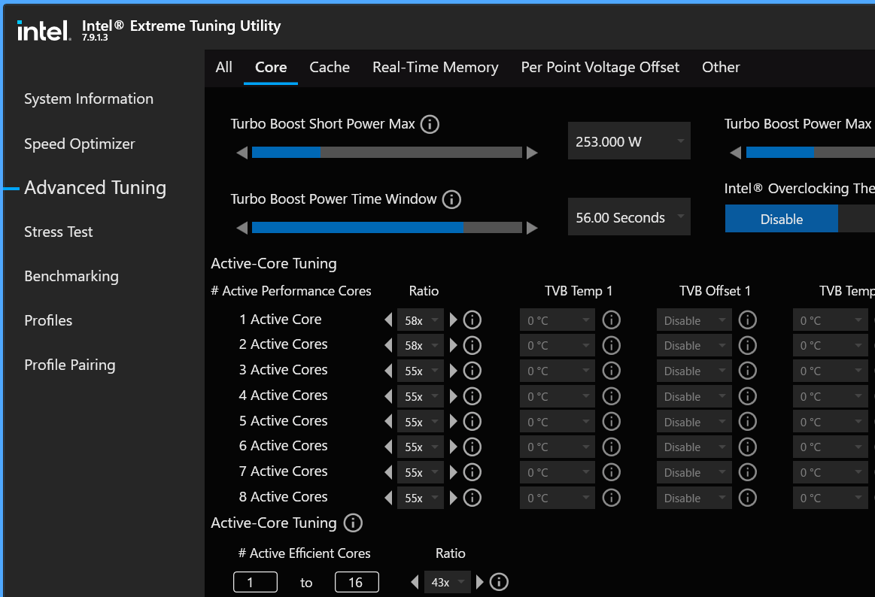Click info icon beside Turbo Boost Short Power Max
Image resolution: width=875 pixels, height=597 pixels.
point(430,124)
